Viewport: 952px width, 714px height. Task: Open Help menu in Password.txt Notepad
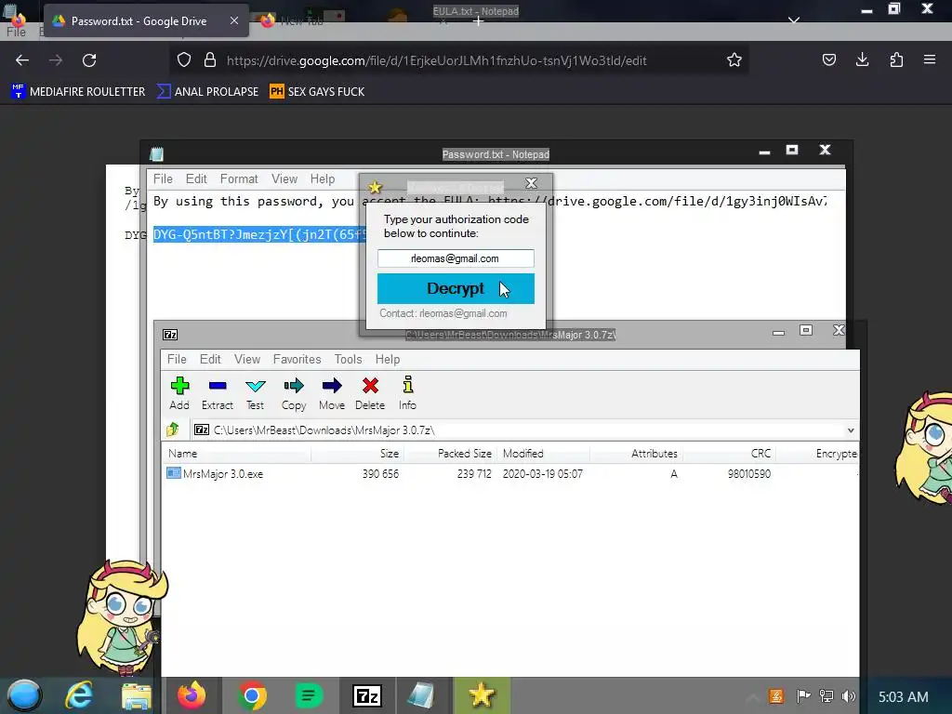(323, 179)
